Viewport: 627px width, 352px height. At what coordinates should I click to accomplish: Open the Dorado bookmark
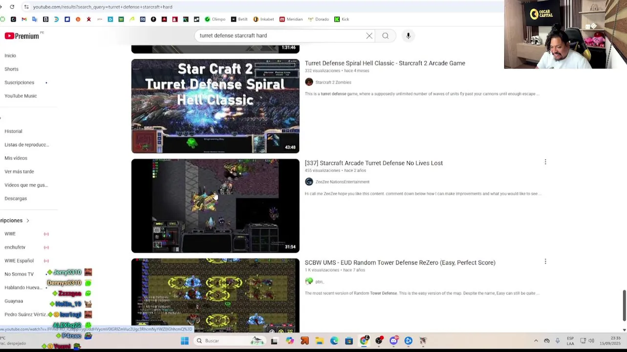(x=319, y=19)
